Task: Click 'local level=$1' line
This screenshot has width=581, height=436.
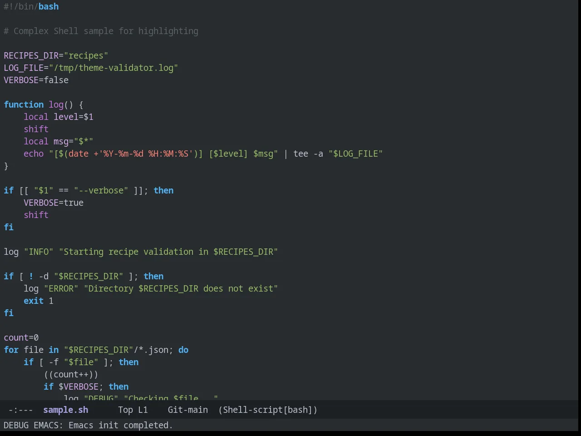Action: tap(59, 117)
